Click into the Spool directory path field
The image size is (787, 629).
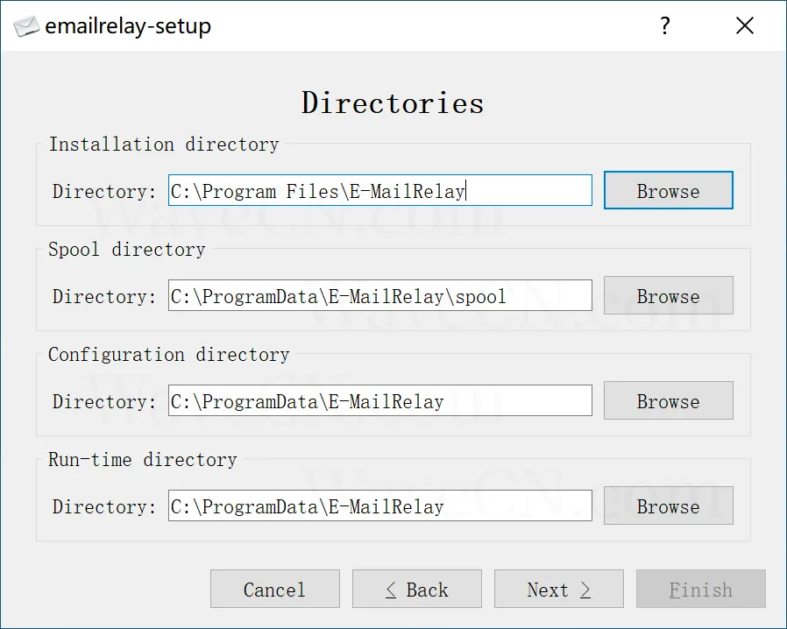tap(380, 295)
